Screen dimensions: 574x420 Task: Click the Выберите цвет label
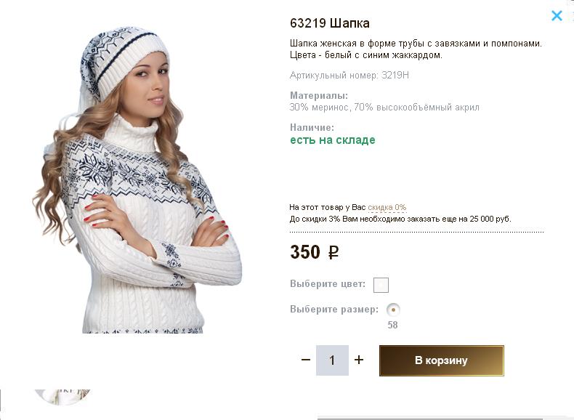tap(328, 283)
